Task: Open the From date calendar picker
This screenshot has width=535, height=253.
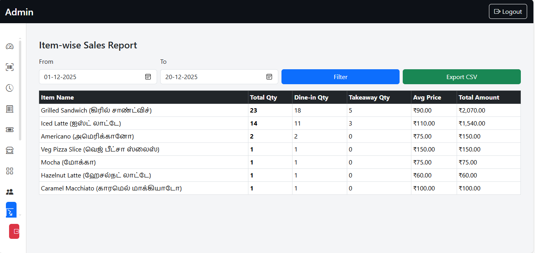Action: [x=148, y=77]
